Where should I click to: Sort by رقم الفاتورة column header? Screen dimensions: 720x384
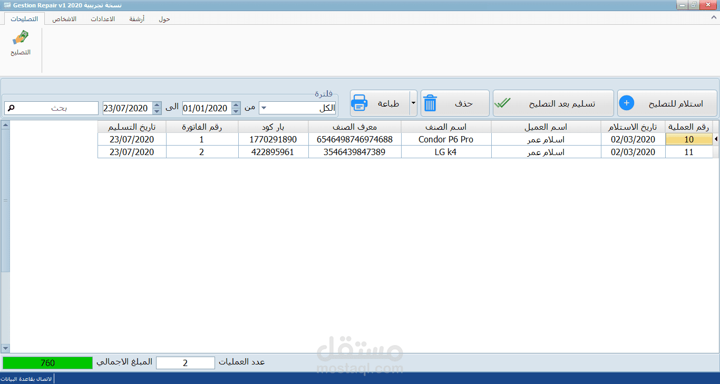202,127
